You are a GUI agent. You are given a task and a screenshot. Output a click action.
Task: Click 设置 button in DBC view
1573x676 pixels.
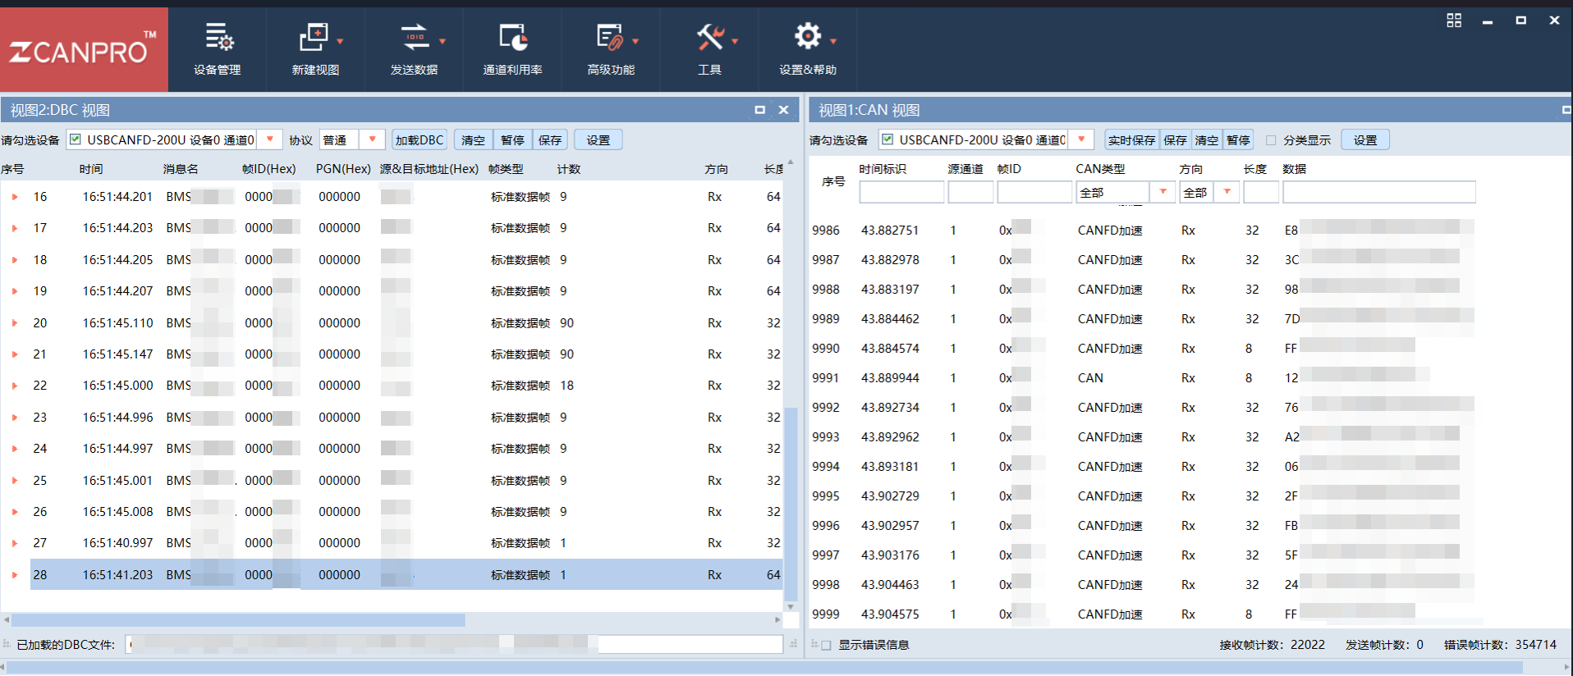pos(598,139)
